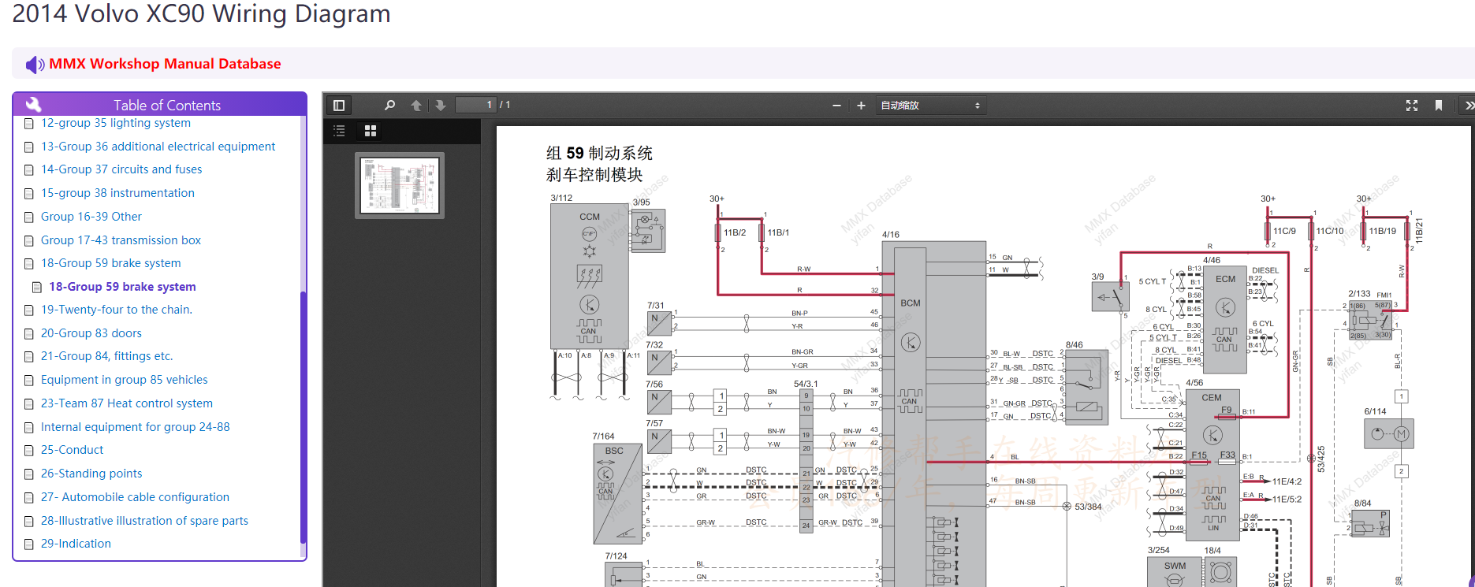Viewport: 1475px width, 587px height.
Task: Click document icon beside 19-Twenty-four to the chain
Action: coord(29,310)
